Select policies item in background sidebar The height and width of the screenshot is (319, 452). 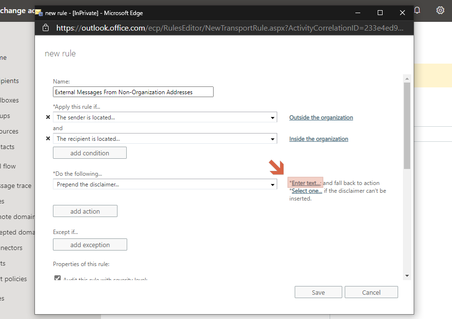click(x=14, y=279)
